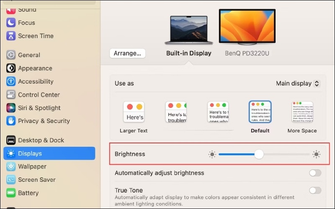The width and height of the screenshot is (335, 209).
Task: Click the Arrange... button
Action: pyautogui.click(x=127, y=53)
